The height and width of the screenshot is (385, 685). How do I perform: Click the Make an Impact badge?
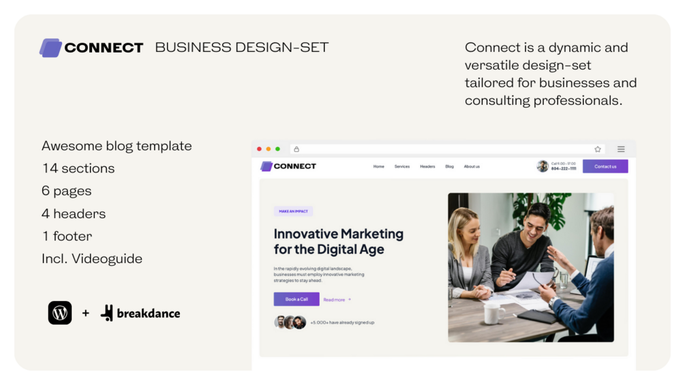click(293, 211)
